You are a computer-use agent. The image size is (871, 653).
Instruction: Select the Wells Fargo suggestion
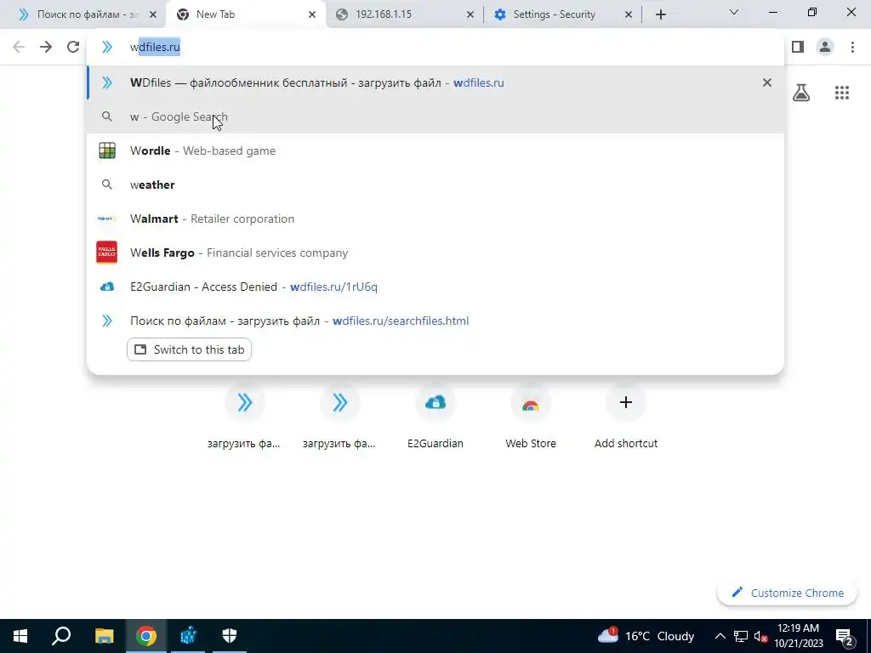coord(435,253)
